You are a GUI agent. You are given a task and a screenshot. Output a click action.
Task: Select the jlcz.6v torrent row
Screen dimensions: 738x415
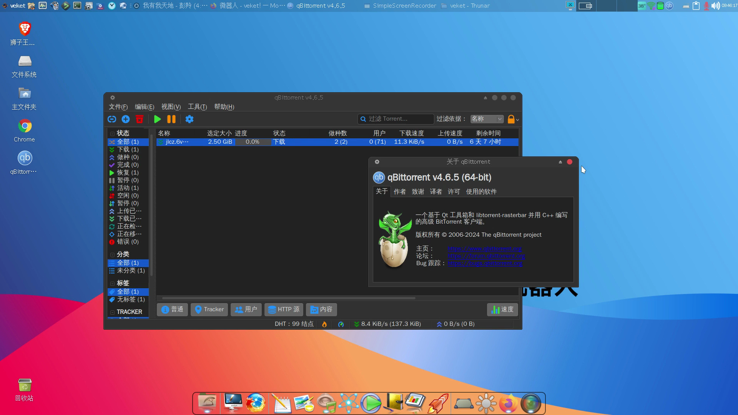[337, 142]
